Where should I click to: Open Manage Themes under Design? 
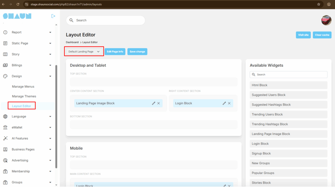(24, 96)
